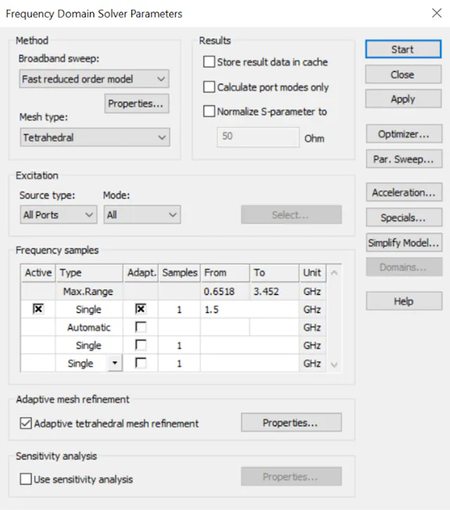Open the Mode dropdown
Screen dimensions: 450x510
pos(142,215)
